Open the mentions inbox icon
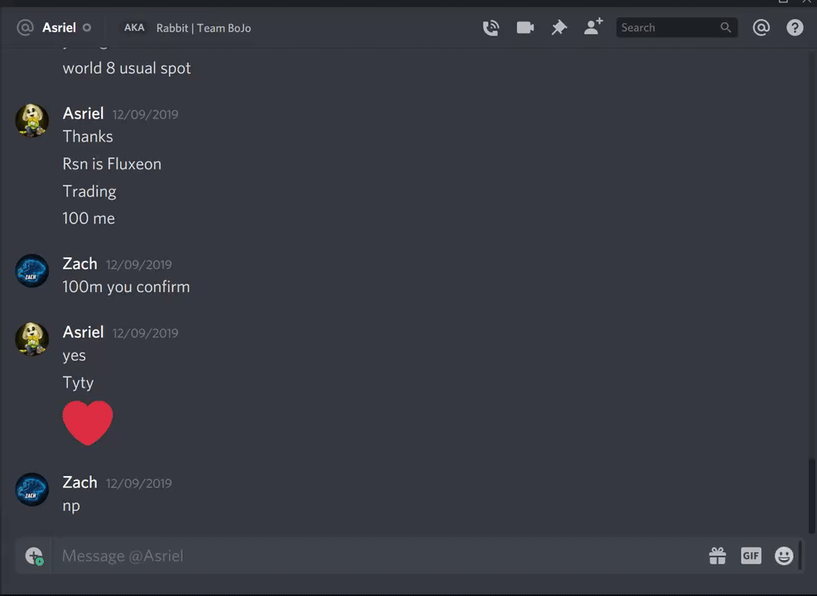This screenshot has width=817, height=596. point(761,27)
